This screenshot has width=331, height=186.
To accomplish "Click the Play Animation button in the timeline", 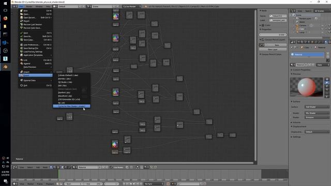I will click(x=134, y=184).
